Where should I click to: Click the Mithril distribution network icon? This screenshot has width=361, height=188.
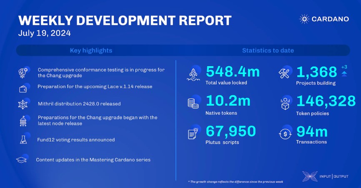(23, 104)
